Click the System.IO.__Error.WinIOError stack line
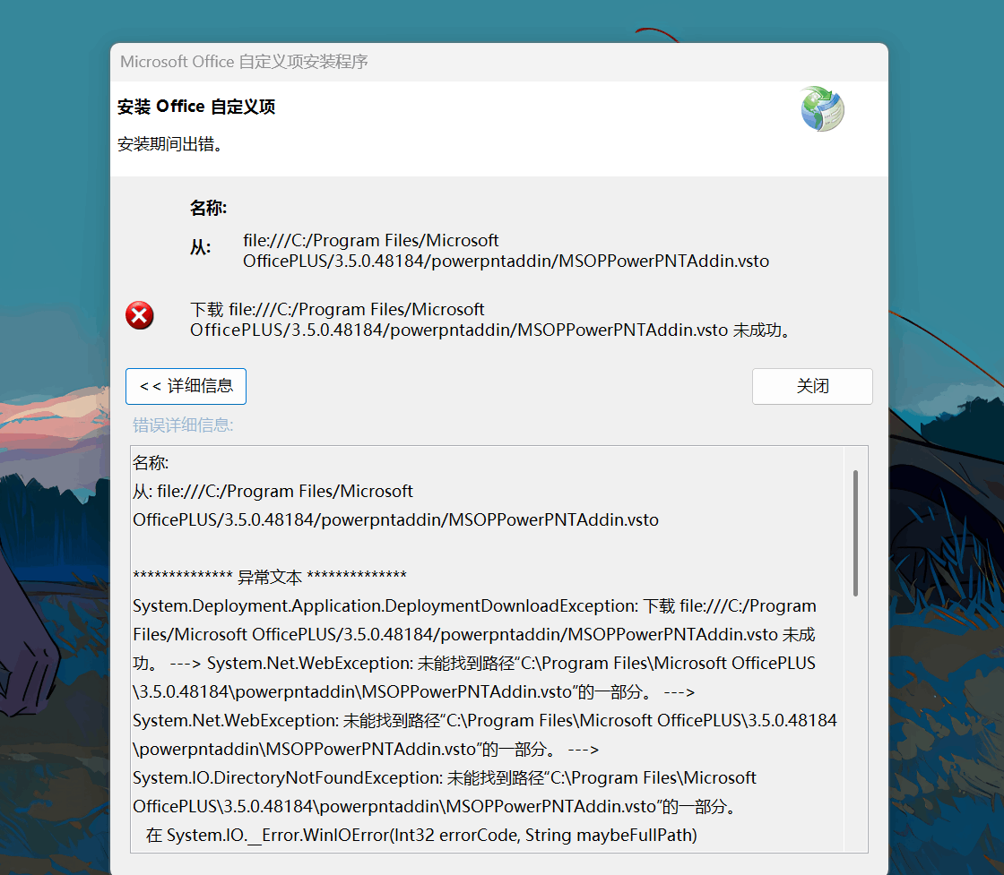The height and width of the screenshot is (875, 1004). (421, 836)
